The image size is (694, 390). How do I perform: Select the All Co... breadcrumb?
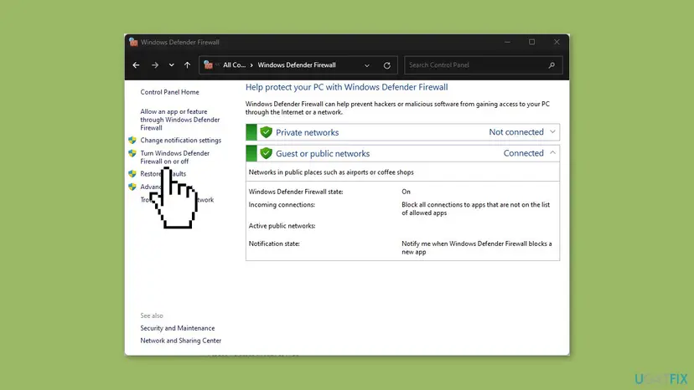click(x=234, y=65)
